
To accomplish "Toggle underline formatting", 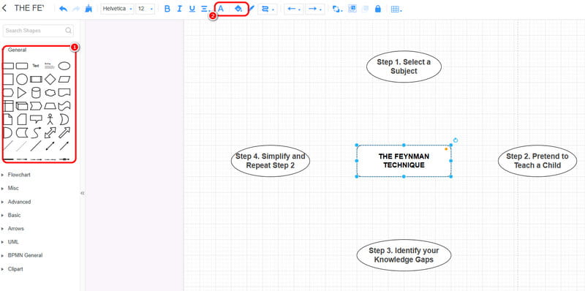I will click(192, 9).
